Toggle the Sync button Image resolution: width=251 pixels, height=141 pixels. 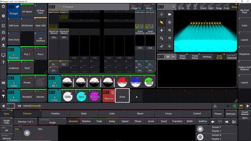tap(7, 114)
